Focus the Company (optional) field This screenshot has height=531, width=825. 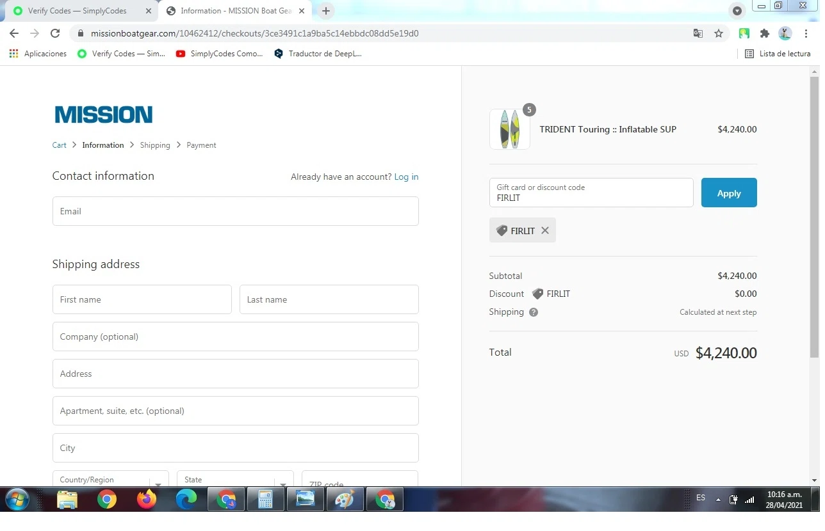point(236,337)
